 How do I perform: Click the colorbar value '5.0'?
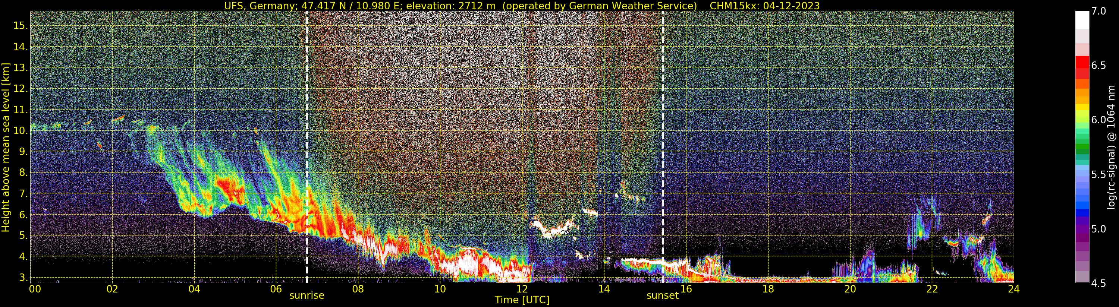[1098, 229]
